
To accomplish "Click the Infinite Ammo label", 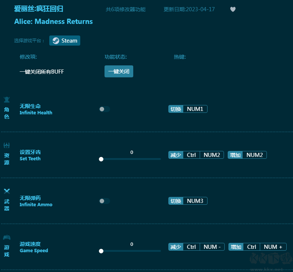I will point(36,204).
